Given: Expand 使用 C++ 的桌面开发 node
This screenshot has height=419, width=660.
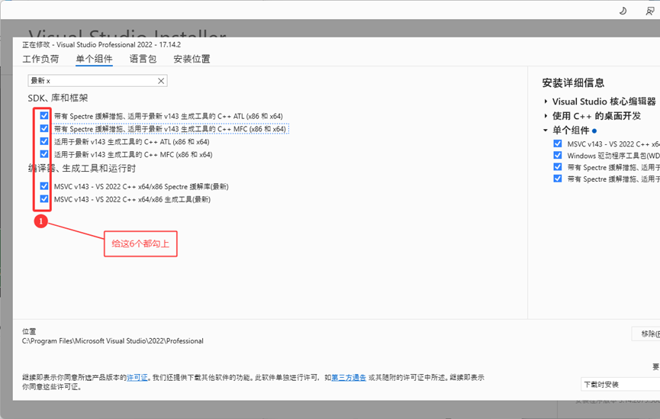Looking at the screenshot, I should (546, 116).
